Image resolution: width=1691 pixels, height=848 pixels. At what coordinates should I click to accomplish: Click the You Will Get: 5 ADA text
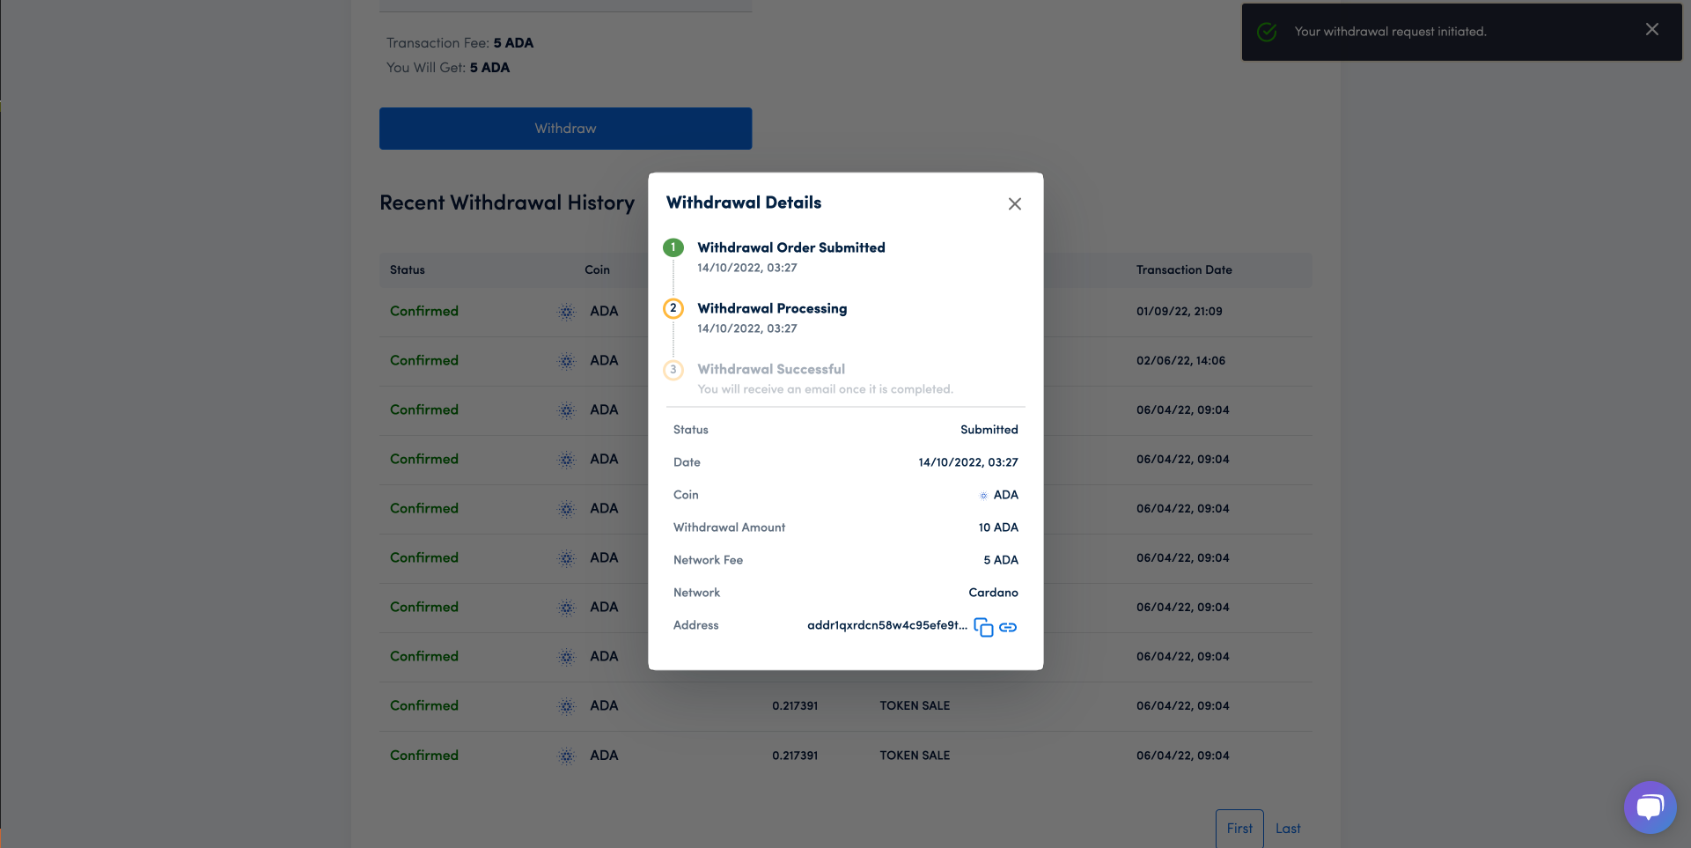coord(448,68)
